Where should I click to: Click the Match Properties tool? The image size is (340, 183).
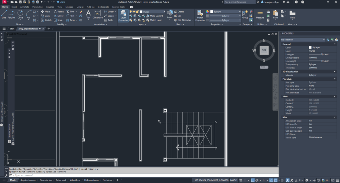coord(200,15)
